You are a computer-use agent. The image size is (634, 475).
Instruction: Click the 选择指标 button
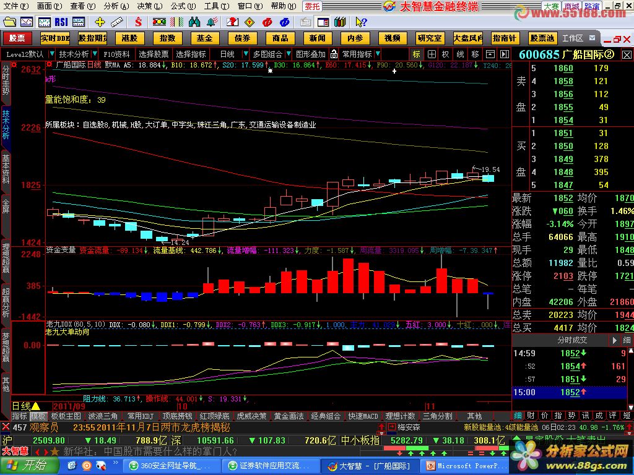(x=191, y=54)
